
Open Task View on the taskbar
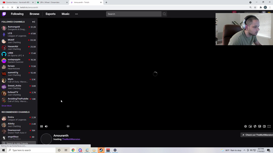point(66,150)
